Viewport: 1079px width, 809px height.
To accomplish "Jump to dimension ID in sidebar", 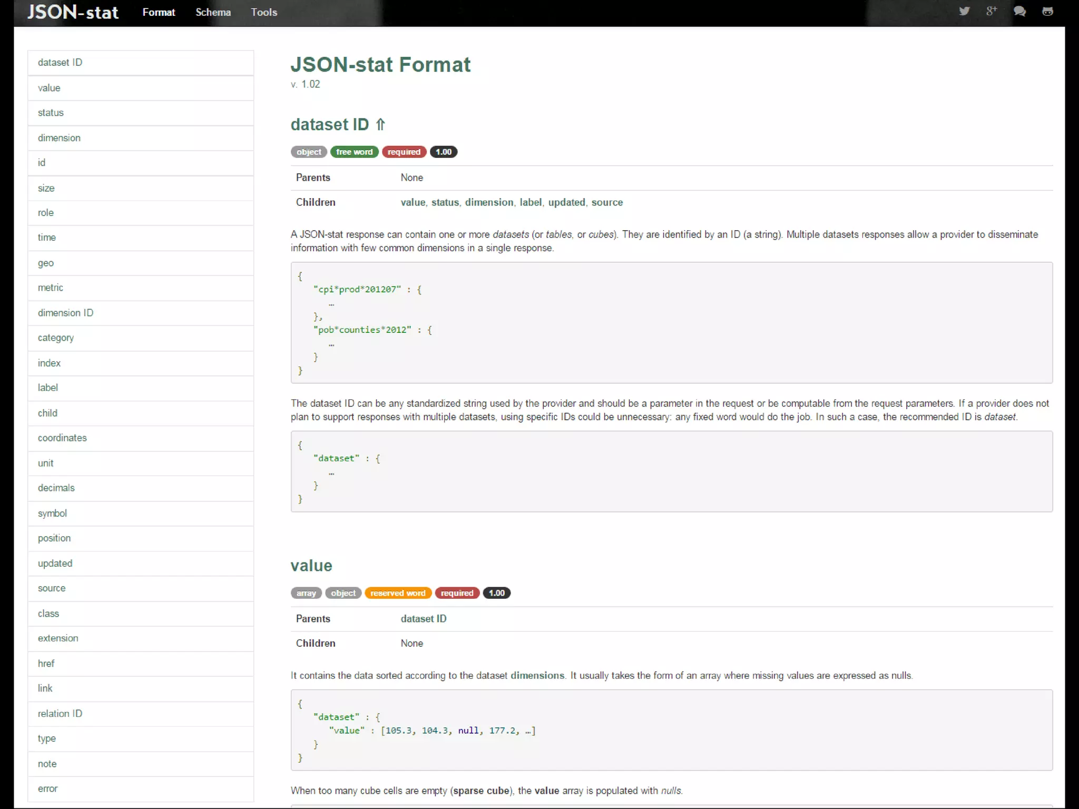I will tap(65, 313).
